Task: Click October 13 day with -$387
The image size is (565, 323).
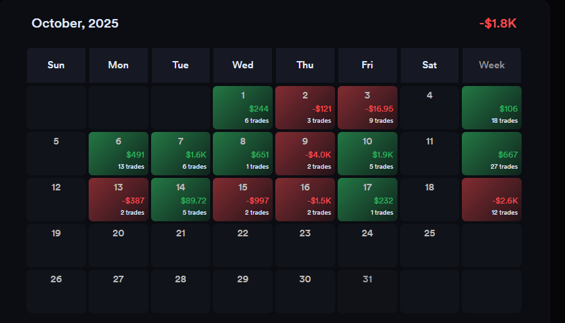Action: (118, 200)
